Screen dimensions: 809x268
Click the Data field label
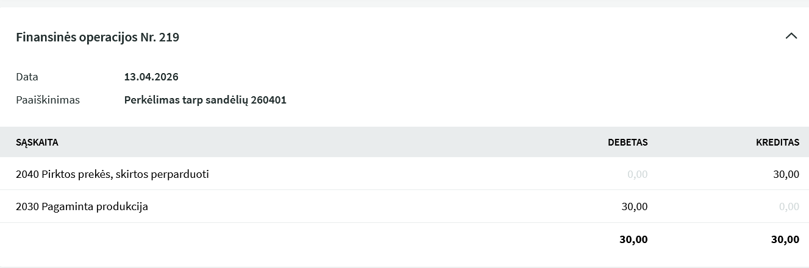(x=27, y=77)
